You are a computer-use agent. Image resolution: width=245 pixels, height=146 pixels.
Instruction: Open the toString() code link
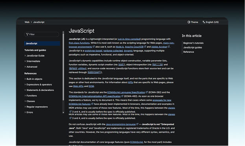coord(94,72)
